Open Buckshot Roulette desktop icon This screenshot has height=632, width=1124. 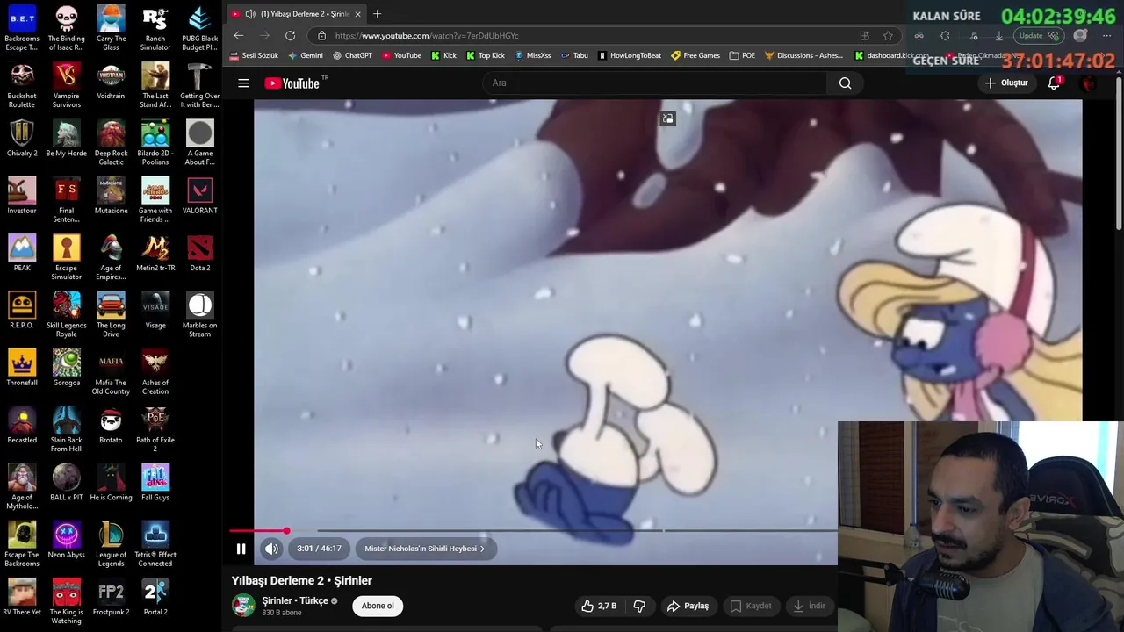22,86
